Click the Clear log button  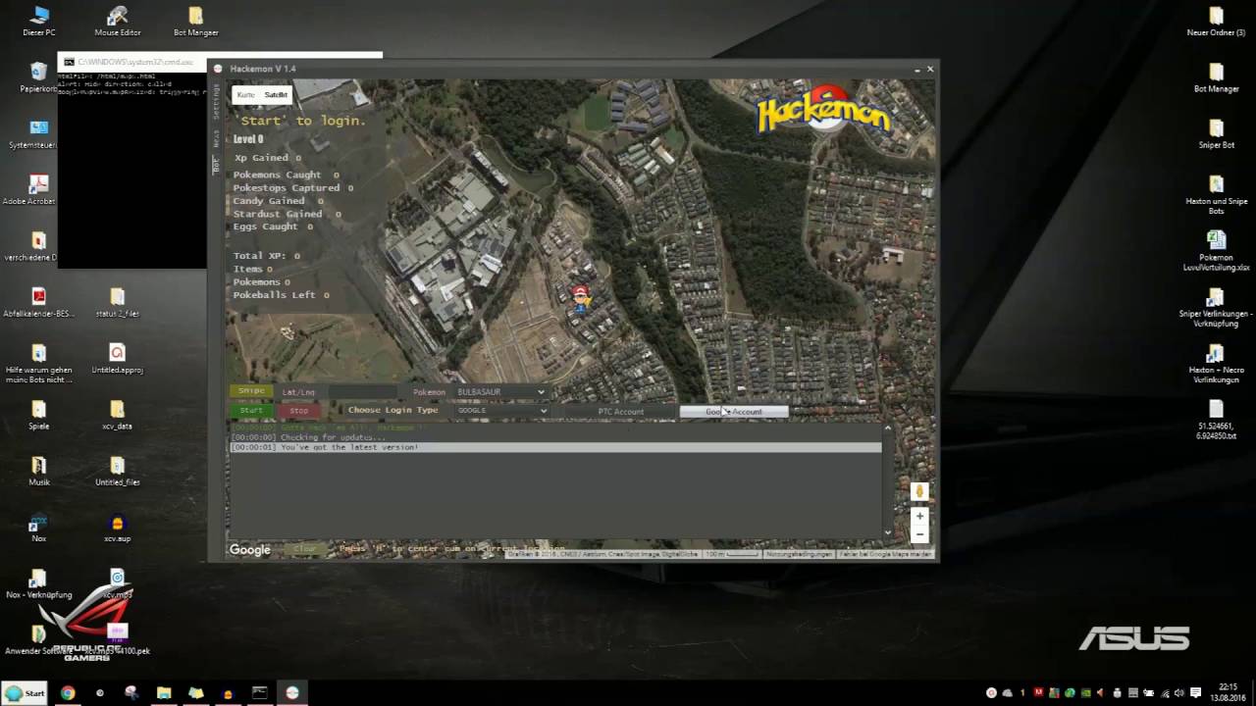tap(305, 549)
